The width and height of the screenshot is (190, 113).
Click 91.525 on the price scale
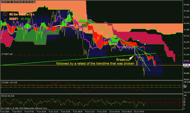coord(186,17)
